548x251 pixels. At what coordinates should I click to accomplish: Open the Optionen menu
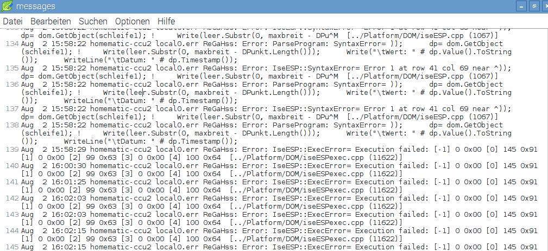(132, 21)
